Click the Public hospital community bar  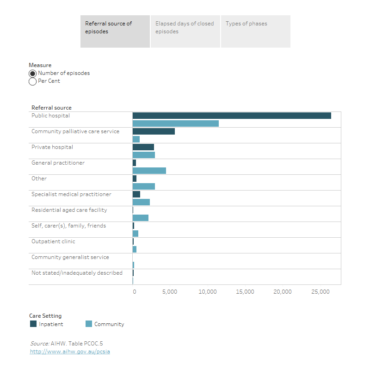175,123
